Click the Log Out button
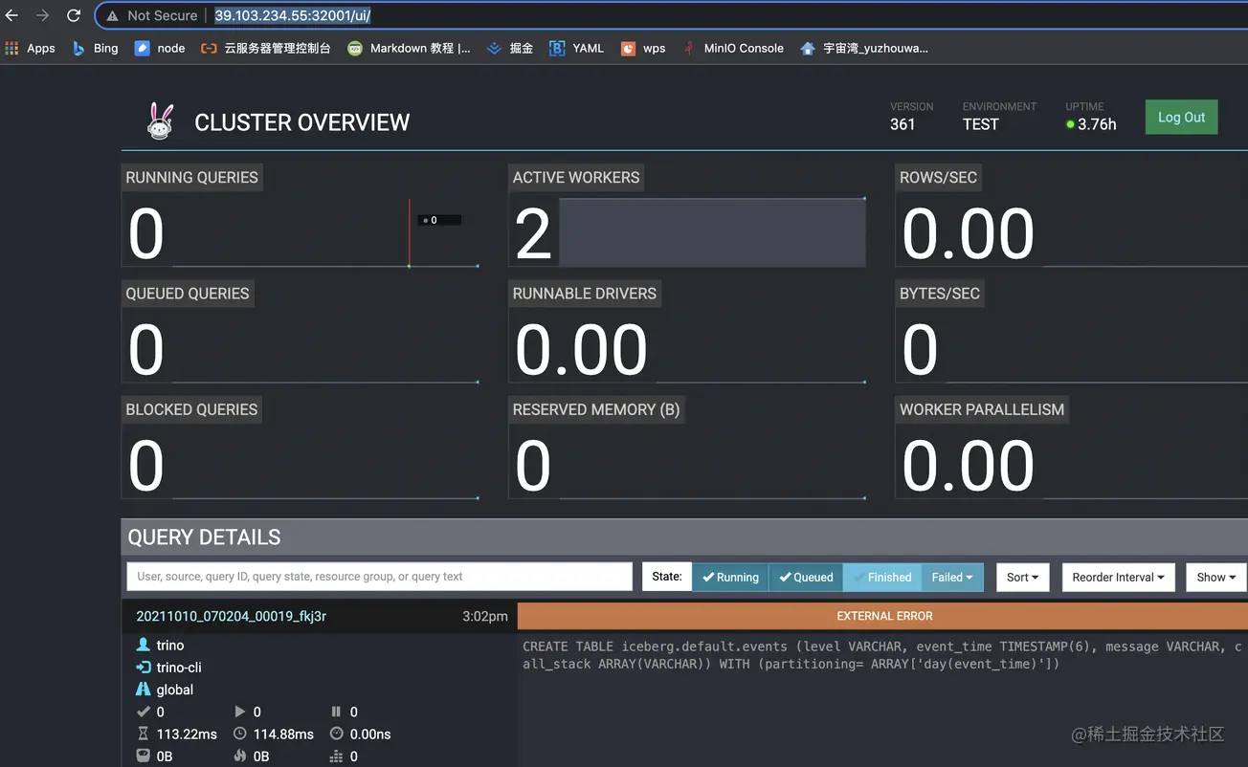Image resolution: width=1248 pixels, height=767 pixels. click(1182, 118)
